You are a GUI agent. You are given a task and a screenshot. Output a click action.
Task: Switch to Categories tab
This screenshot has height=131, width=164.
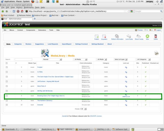[x=18, y=44]
